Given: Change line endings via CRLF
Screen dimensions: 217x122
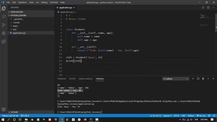Looking at the screenshot, I should (x=183, y=116).
